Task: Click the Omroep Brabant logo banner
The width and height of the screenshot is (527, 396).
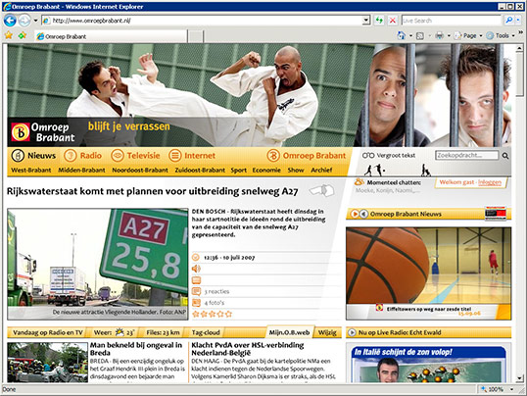Action: coord(43,132)
